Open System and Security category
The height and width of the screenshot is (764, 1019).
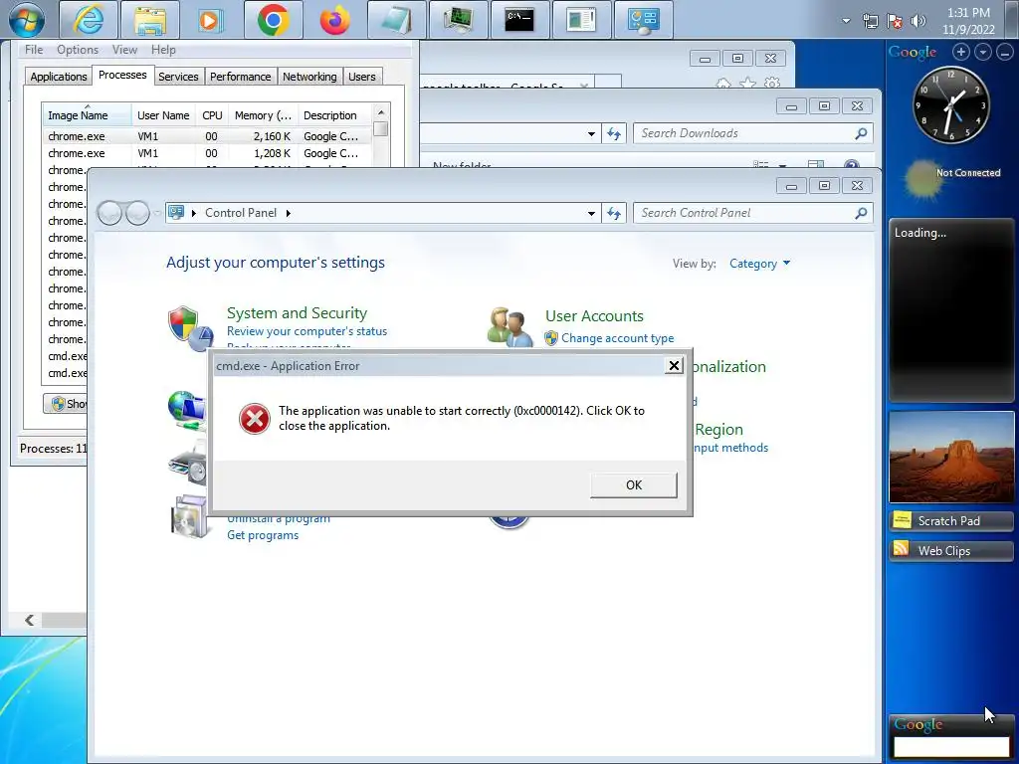pyautogui.click(x=297, y=313)
